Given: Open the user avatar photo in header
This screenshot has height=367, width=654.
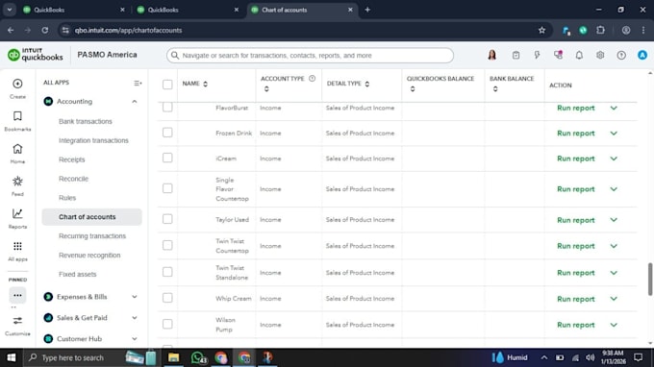Looking at the screenshot, I should [492, 55].
